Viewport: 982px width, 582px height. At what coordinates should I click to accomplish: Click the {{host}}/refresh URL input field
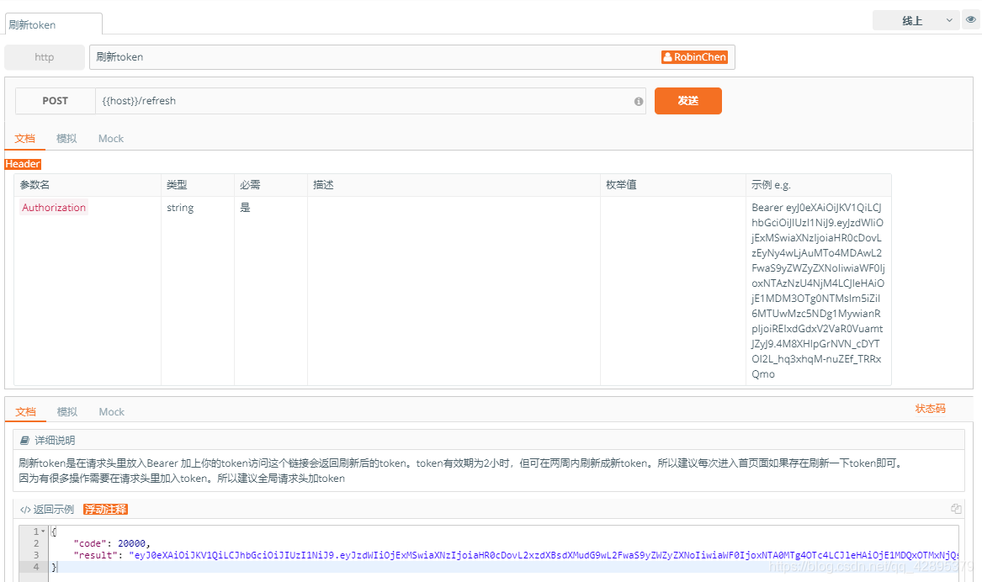pos(337,100)
